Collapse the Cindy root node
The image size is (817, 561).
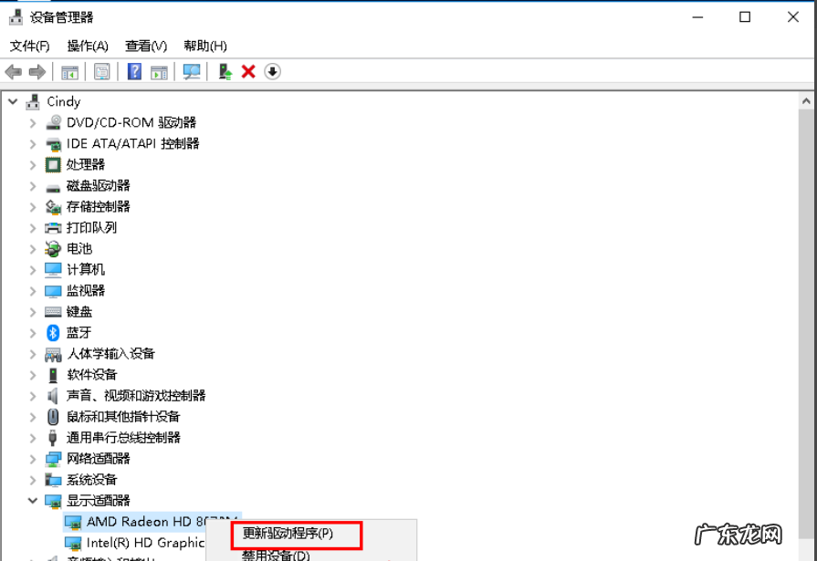[13, 101]
